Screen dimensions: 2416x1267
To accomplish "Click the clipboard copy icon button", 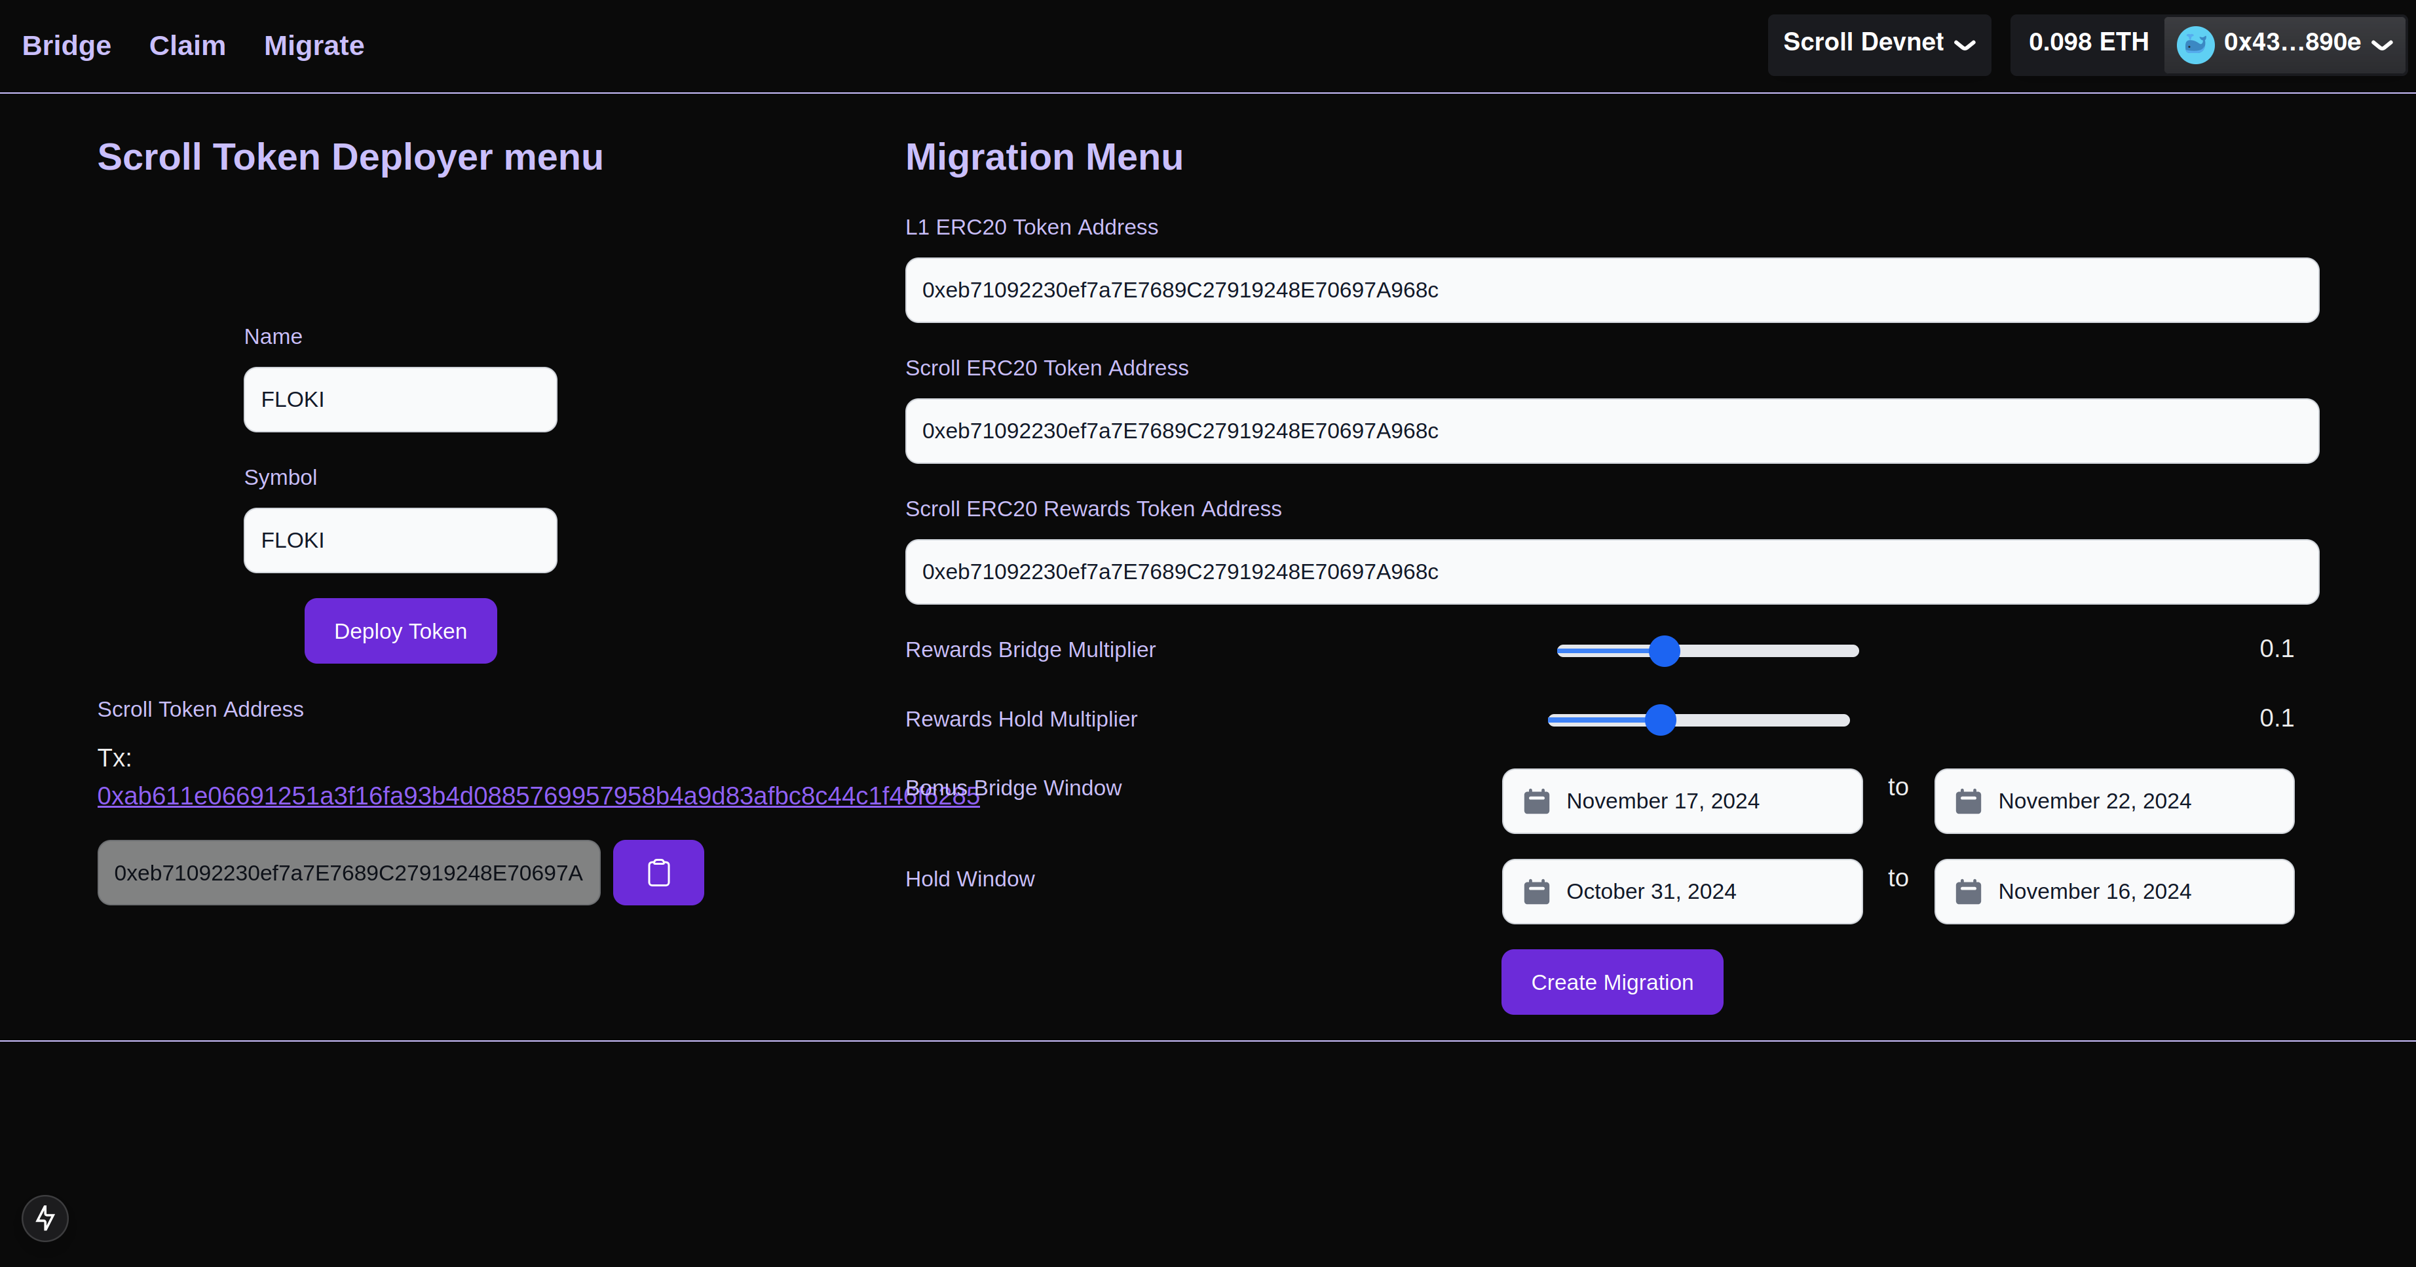I will (x=658, y=872).
